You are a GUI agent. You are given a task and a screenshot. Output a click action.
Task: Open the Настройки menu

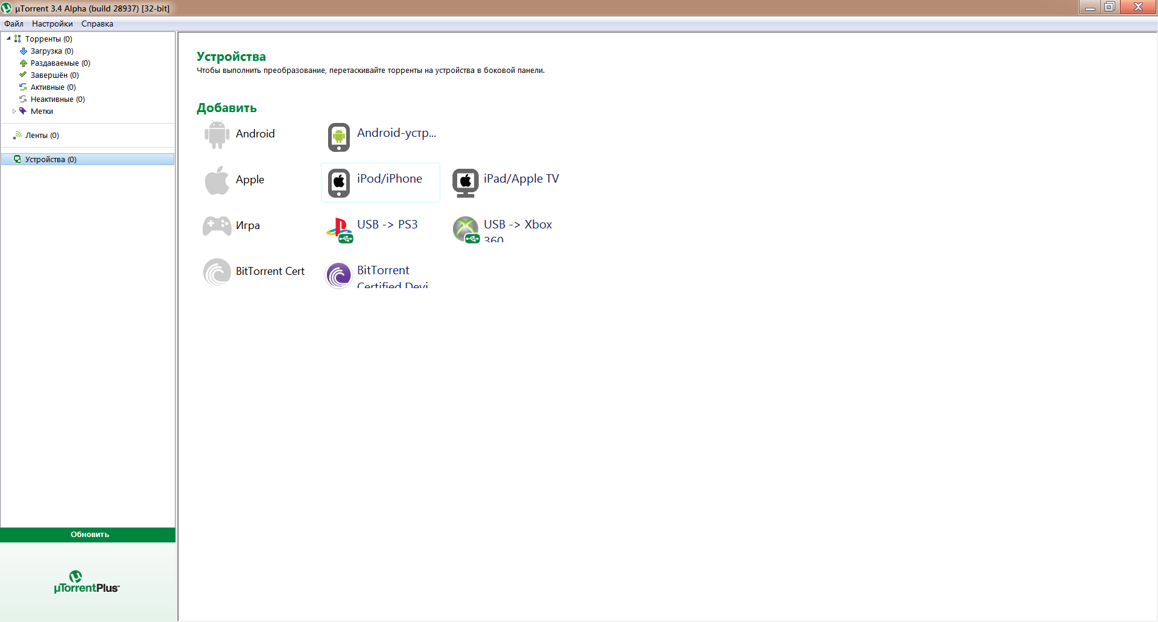tap(52, 24)
